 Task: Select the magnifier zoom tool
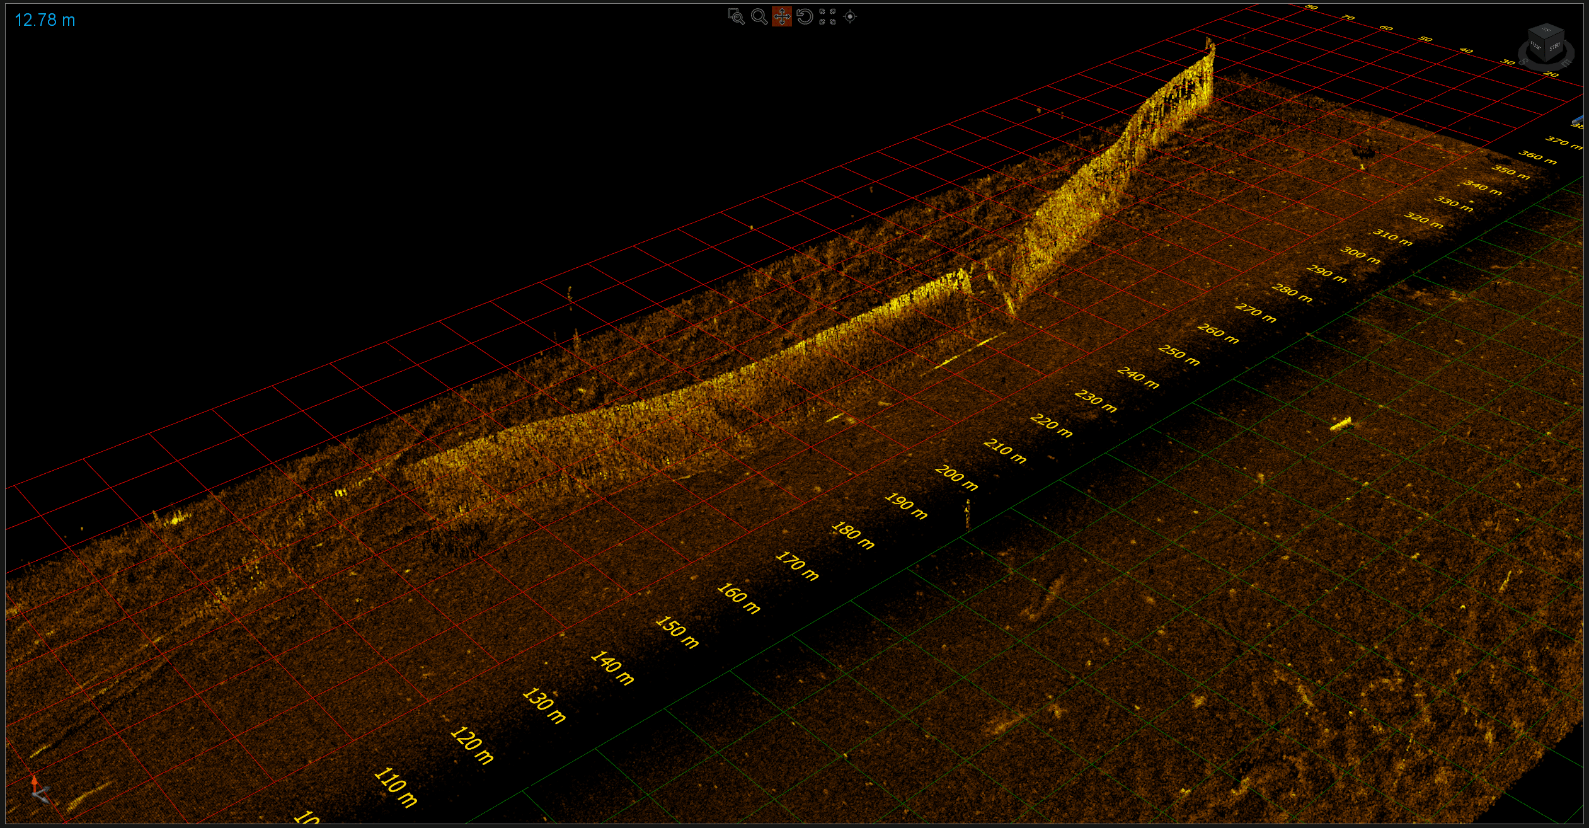pyautogui.click(x=759, y=17)
